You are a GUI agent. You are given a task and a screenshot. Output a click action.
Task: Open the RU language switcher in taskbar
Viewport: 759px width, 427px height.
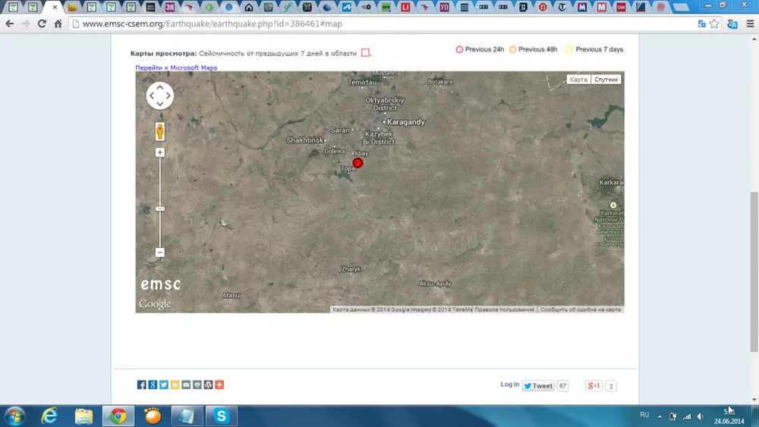(x=644, y=415)
